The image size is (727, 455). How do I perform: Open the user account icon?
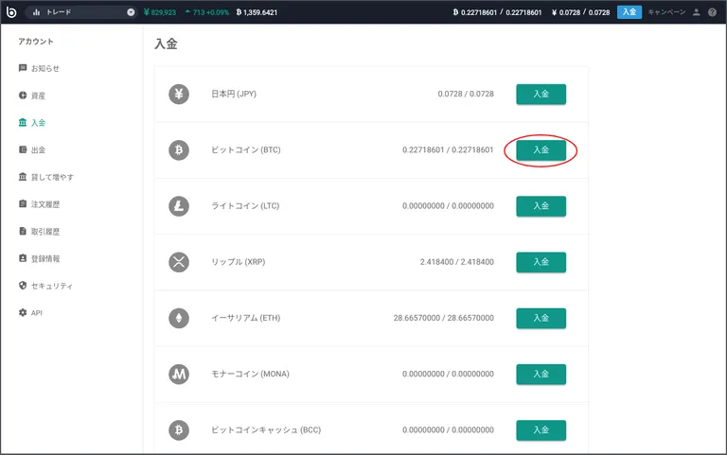pyautogui.click(x=696, y=12)
